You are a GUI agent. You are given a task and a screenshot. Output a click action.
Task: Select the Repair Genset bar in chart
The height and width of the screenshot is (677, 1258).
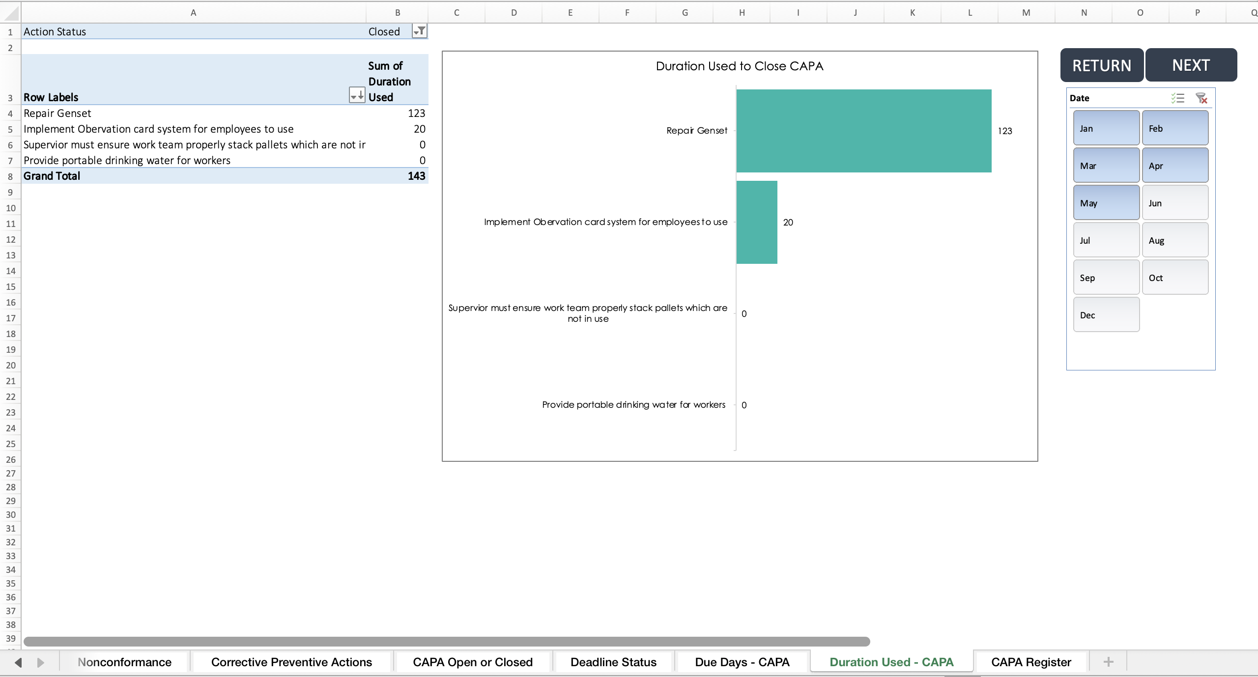(864, 131)
